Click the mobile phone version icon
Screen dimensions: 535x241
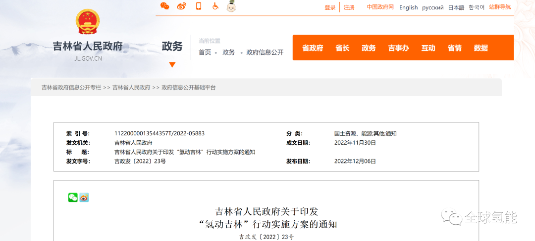click(x=199, y=6)
